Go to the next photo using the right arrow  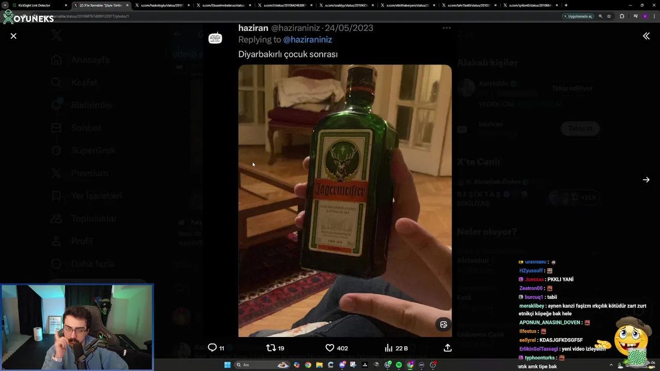tap(646, 180)
